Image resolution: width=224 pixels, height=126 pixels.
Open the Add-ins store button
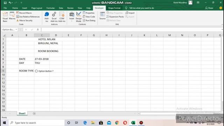click(47, 17)
